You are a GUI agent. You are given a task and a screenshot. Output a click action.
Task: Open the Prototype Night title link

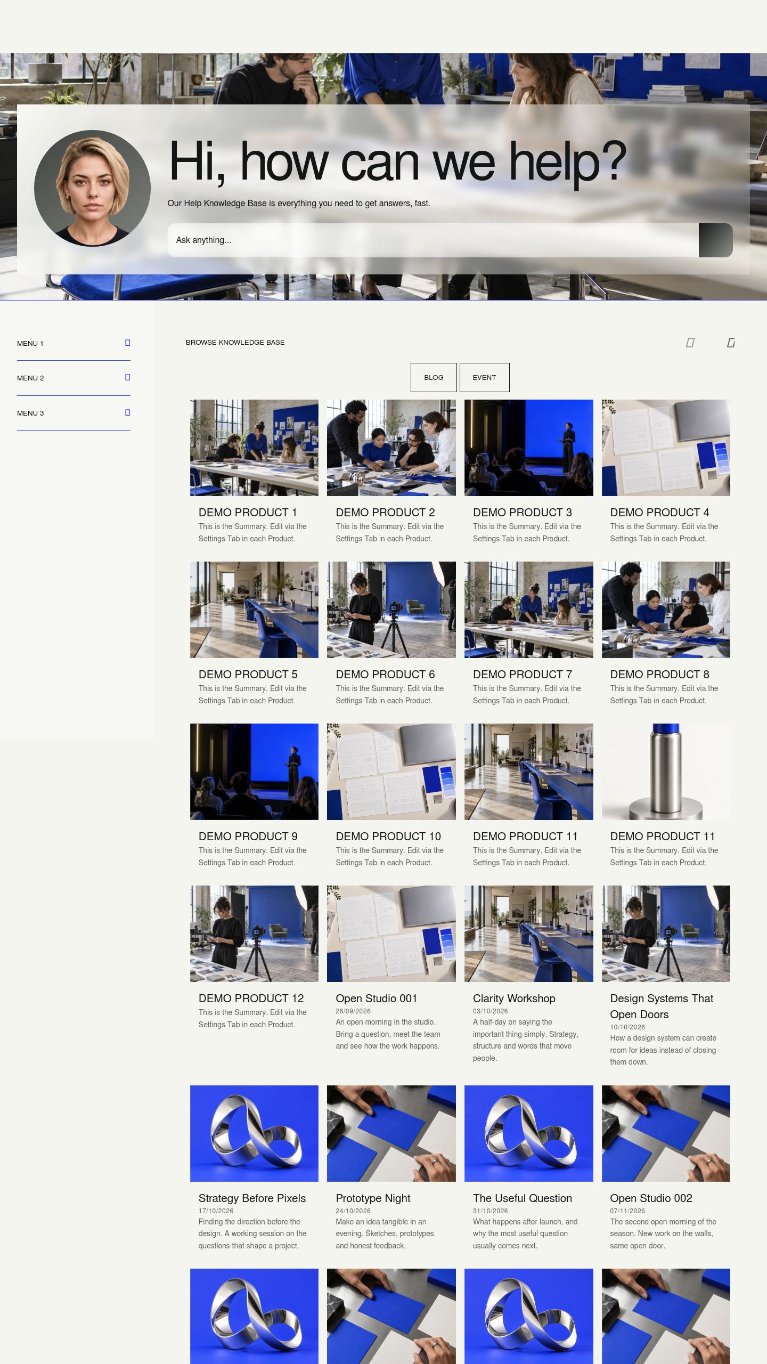[373, 1198]
